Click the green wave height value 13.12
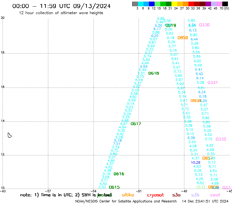This screenshot has width=232, height=204. pos(201,187)
